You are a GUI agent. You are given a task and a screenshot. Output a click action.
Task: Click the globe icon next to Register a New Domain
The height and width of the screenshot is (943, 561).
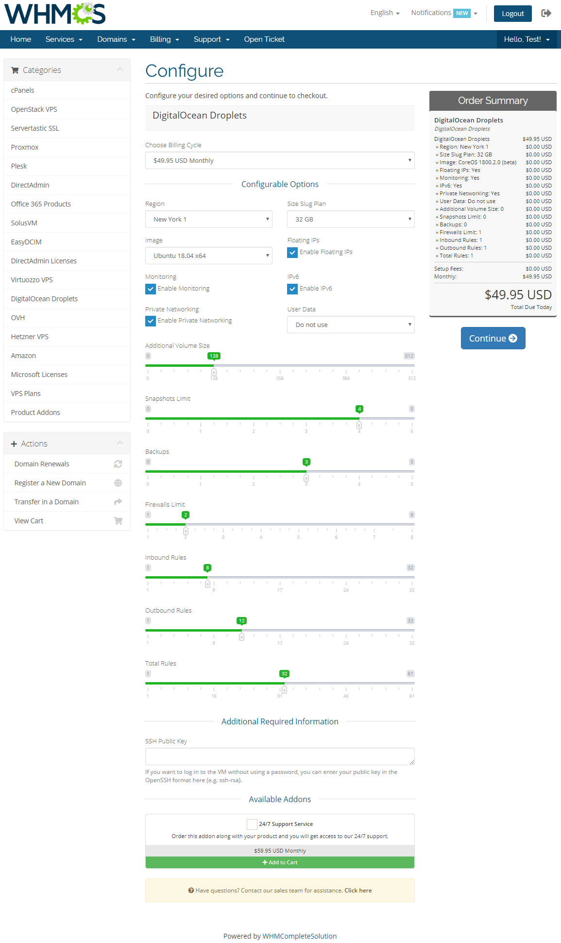(118, 483)
